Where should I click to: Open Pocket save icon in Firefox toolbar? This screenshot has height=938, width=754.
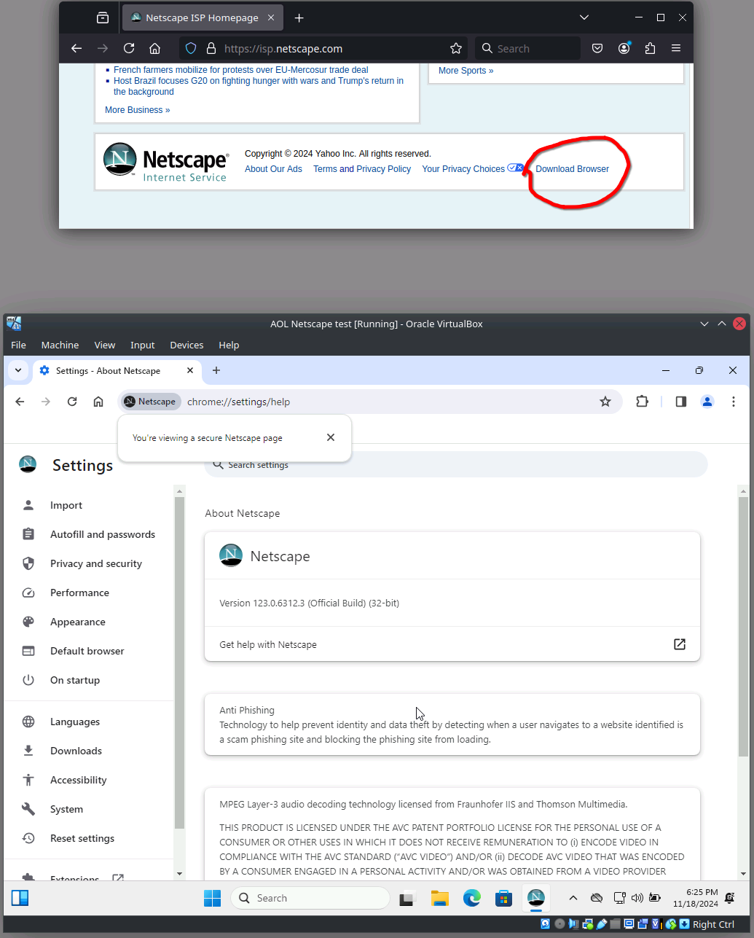coord(597,49)
